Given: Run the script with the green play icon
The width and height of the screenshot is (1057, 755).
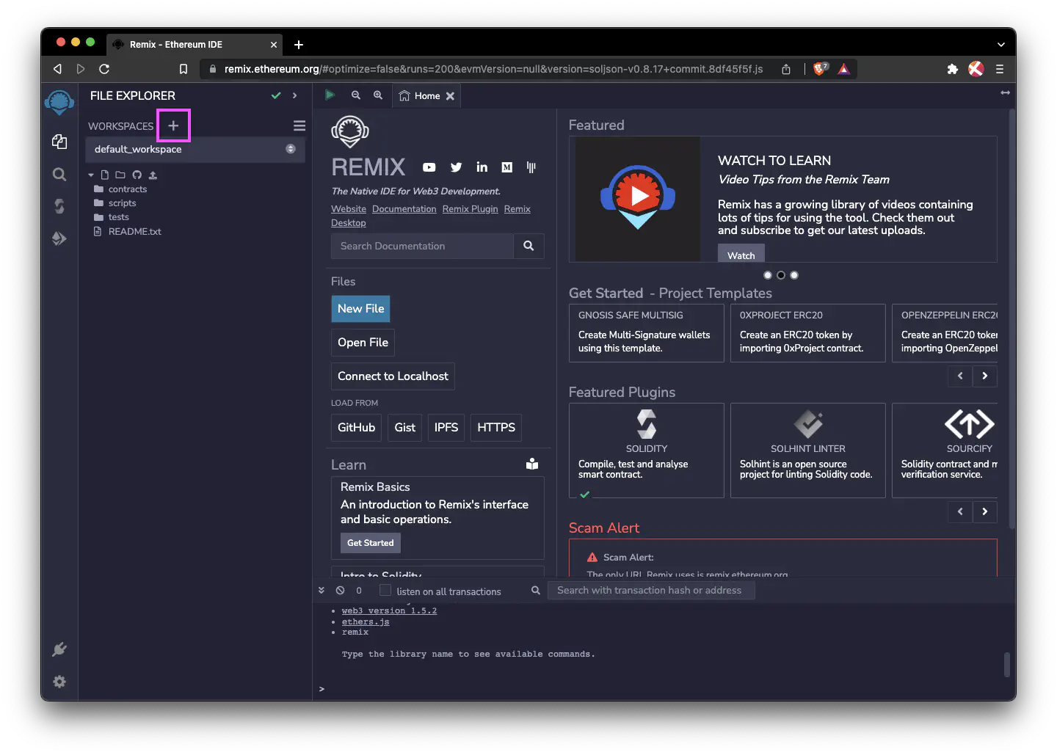Looking at the screenshot, I should (x=330, y=95).
